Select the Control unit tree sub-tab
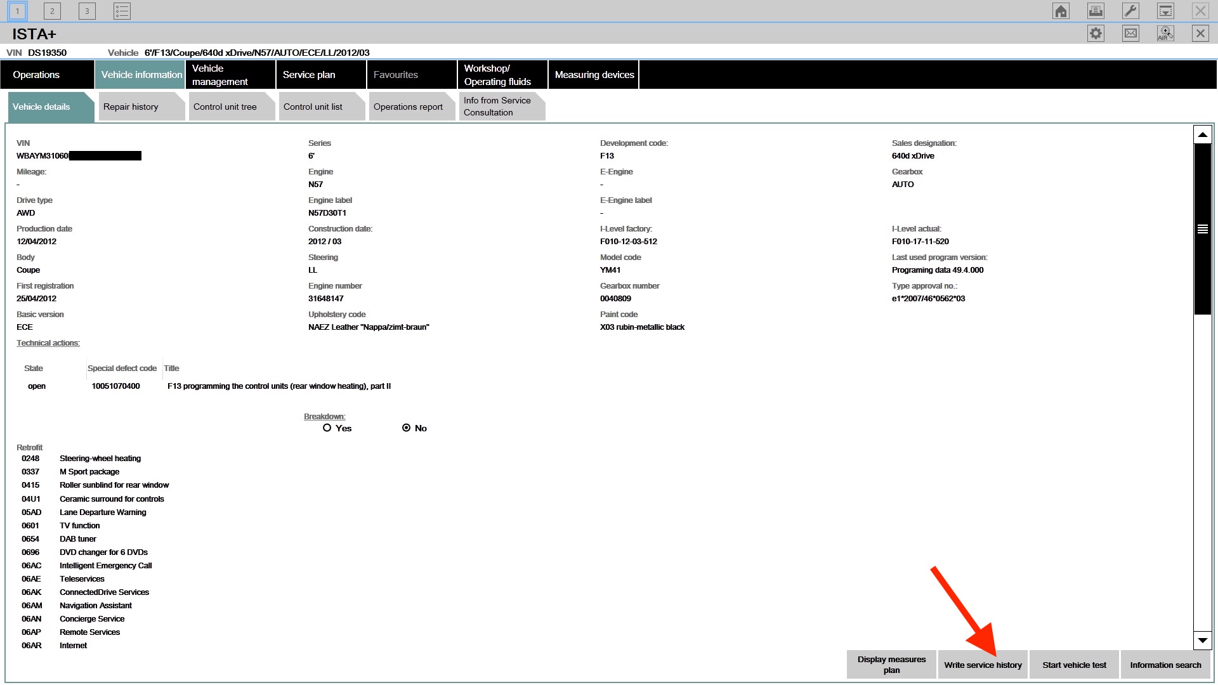 (232, 107)
